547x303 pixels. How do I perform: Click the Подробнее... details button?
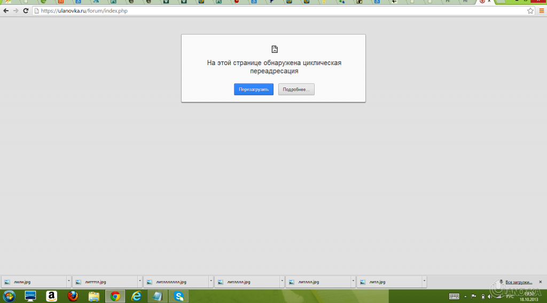point(296,90)
